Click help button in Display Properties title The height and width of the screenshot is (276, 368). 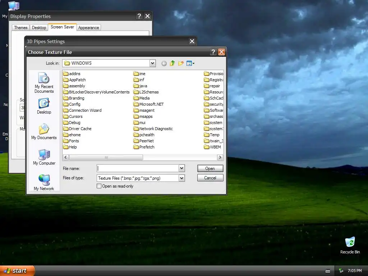139,16
